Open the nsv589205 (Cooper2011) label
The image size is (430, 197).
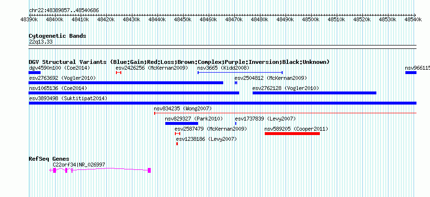(296, 129)
